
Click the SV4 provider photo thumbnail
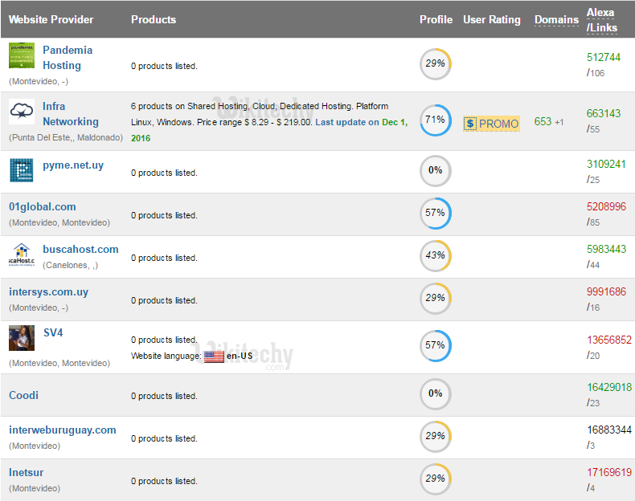click(x=22, y=338)
